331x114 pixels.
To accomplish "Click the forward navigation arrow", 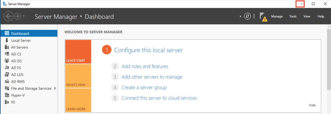I will (x=17, y=16).
